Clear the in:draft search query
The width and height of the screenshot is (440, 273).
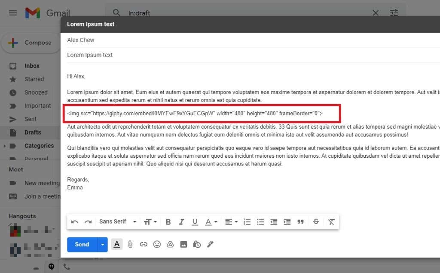375,13
